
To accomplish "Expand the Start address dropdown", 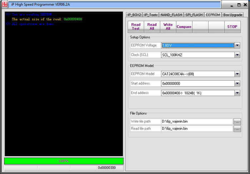I will pos(237,83).
